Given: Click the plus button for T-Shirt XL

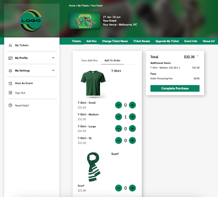Looking at the screenshot, I should 132,141.
